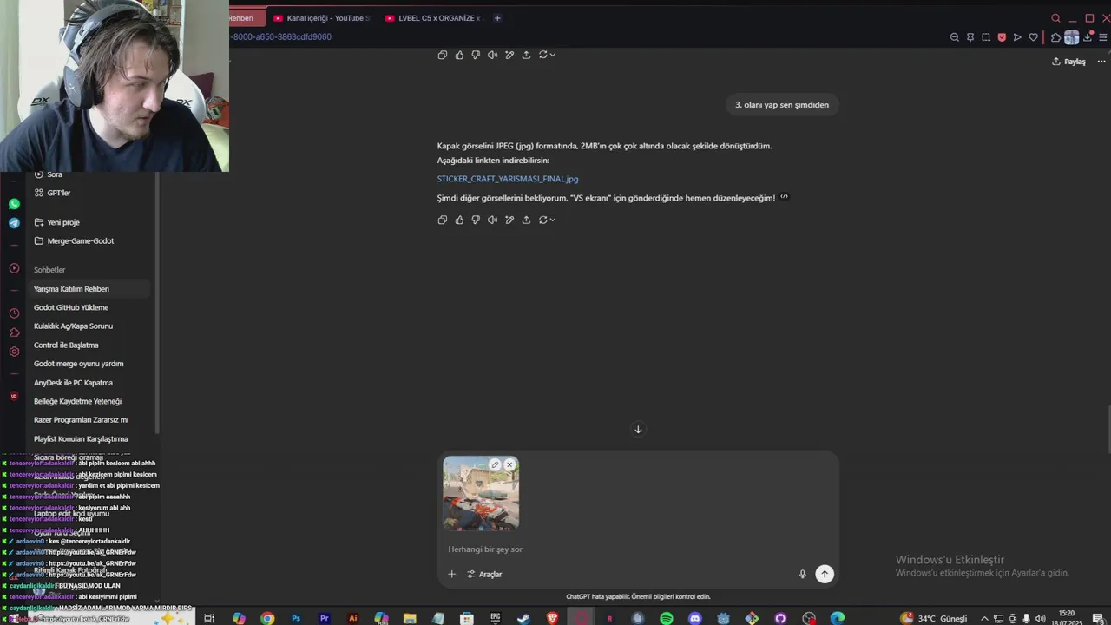
Task: Edit latest response in canvas icon
Action: 509,220
